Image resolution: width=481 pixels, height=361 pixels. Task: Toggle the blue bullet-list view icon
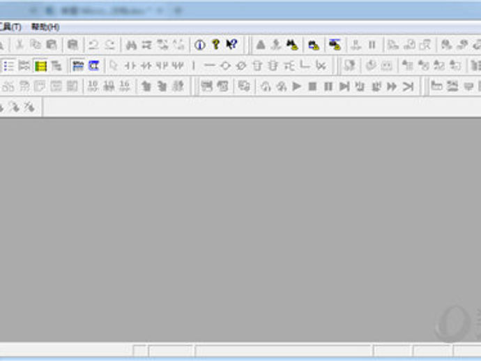point(8,66)
